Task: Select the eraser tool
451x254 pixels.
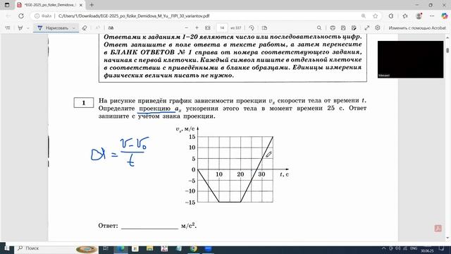Action: [x=85, y=28]
